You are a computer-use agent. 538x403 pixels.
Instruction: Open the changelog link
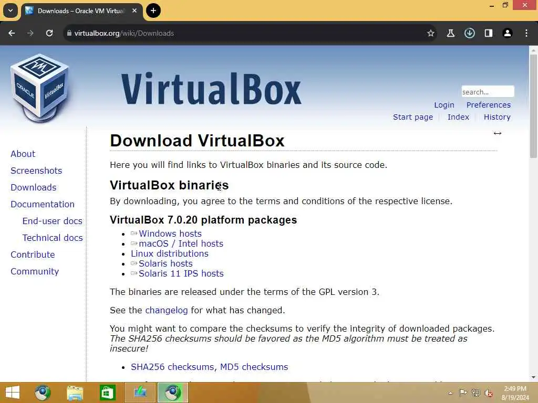(167, 311)
